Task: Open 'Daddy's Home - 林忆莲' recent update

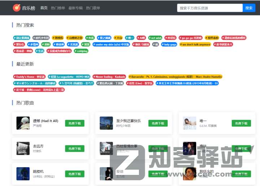Action: pos(30,77)
